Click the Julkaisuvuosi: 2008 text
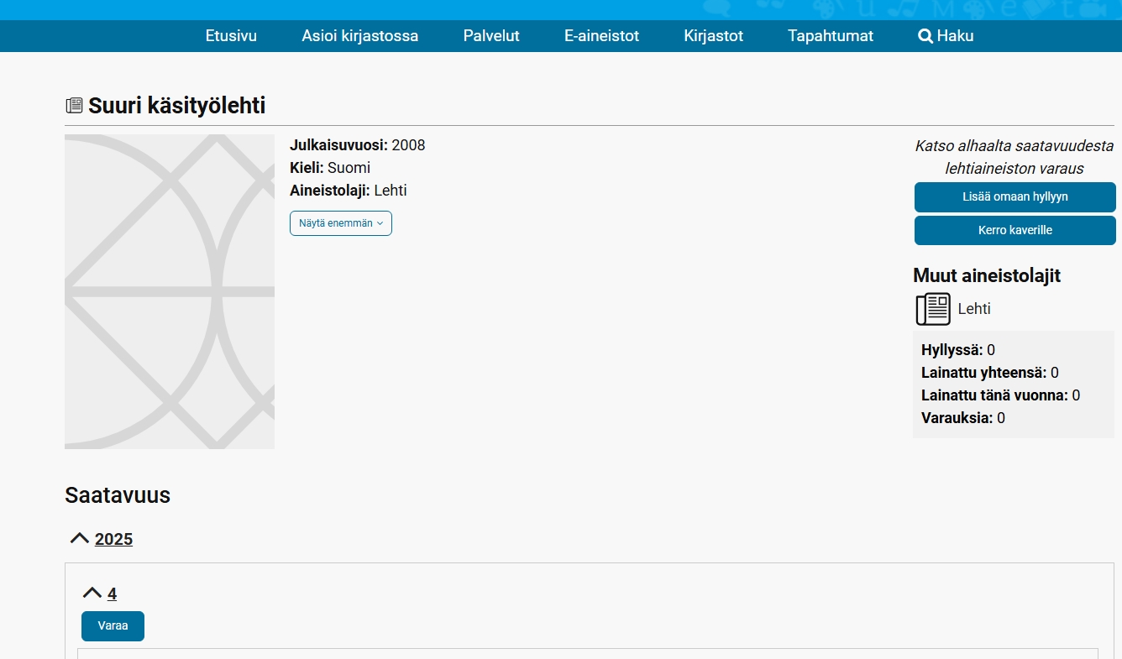The width and height of the screenshot is (1122, 659). [x=358, y=145]
